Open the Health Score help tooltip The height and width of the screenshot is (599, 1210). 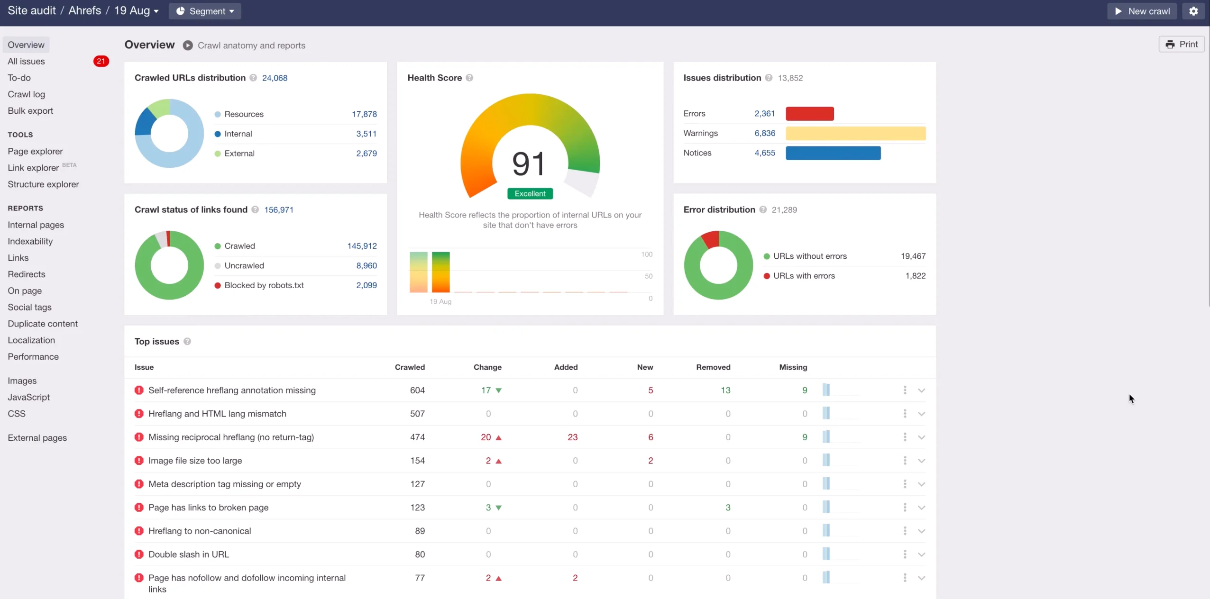[x=469, y=78]
